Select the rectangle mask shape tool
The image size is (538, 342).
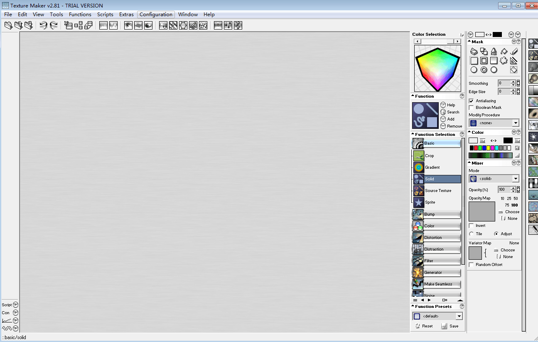(474, 61)
